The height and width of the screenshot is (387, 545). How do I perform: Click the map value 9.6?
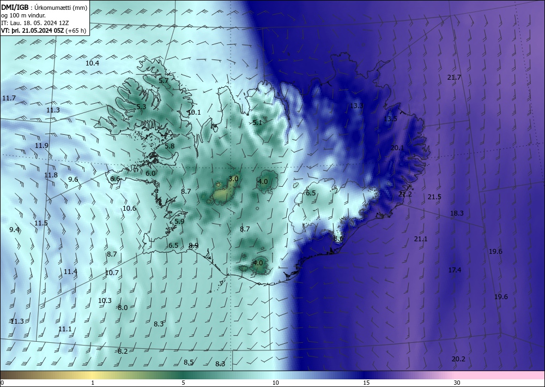click(73, 180)
